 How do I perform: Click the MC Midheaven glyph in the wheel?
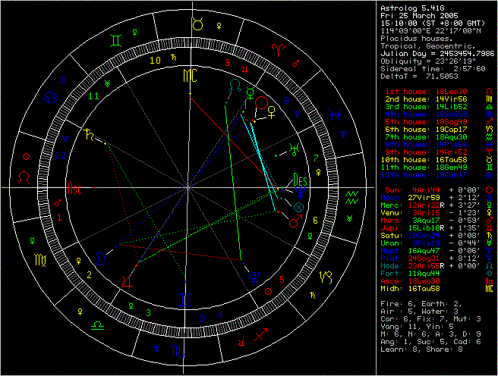[x=189, y=76]
